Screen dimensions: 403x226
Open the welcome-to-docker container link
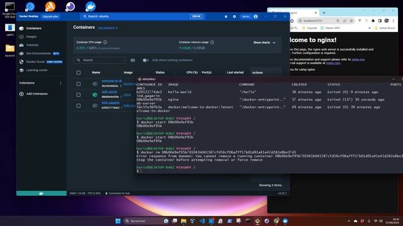pyautogui.click(x=112, y=81)
